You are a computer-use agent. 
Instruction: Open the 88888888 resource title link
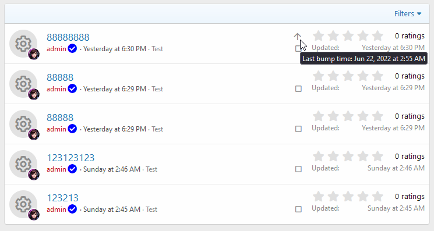68,37
